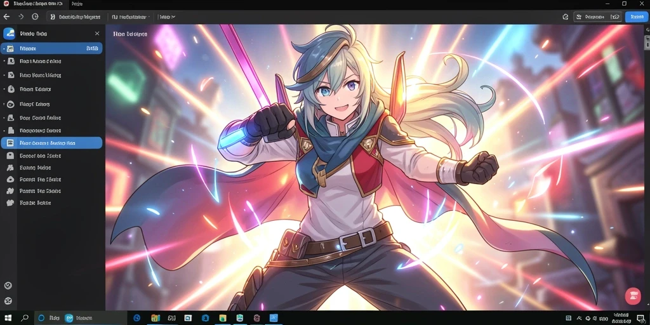Click the eye-shaped icon in the sidebar list
Image resolution: width=650 pixels, height=325 pixels.
(x=11, y=104)
